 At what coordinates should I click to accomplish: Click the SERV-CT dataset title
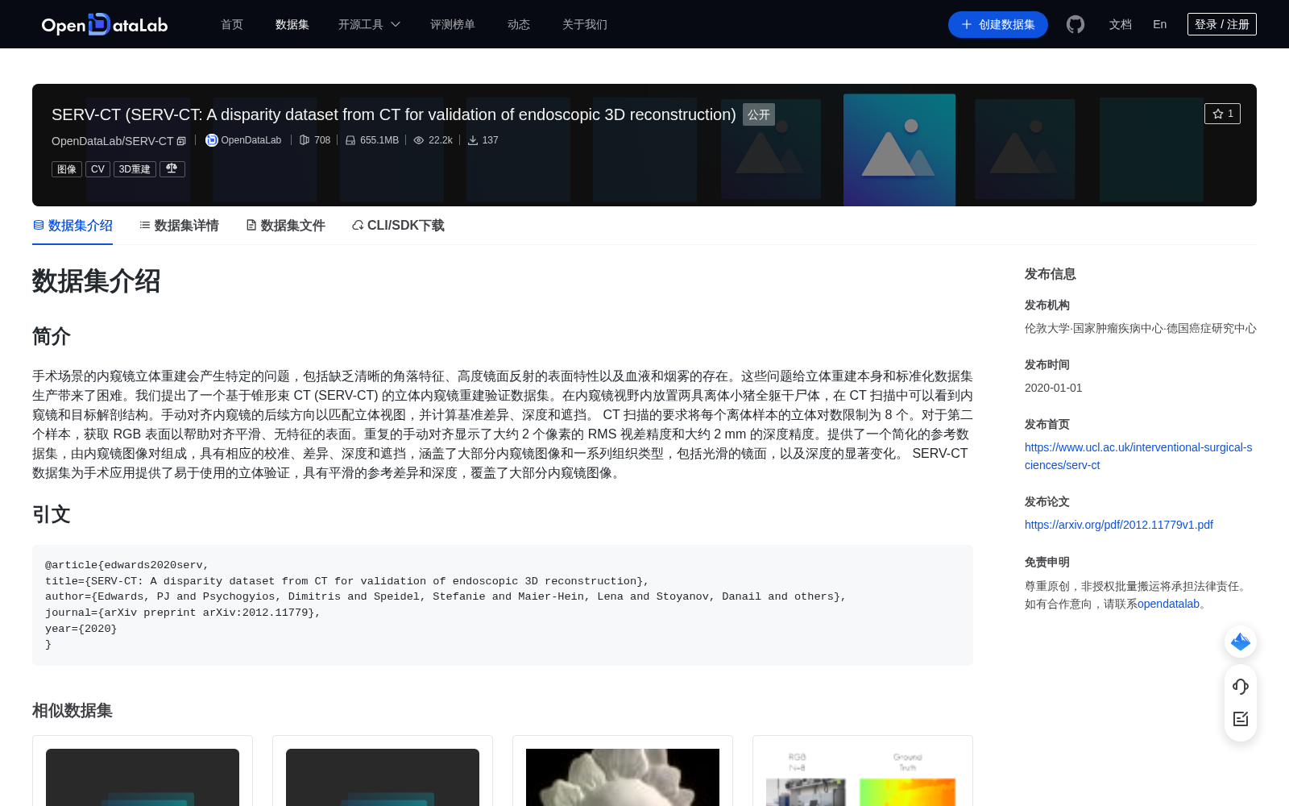tap(394, 114)
